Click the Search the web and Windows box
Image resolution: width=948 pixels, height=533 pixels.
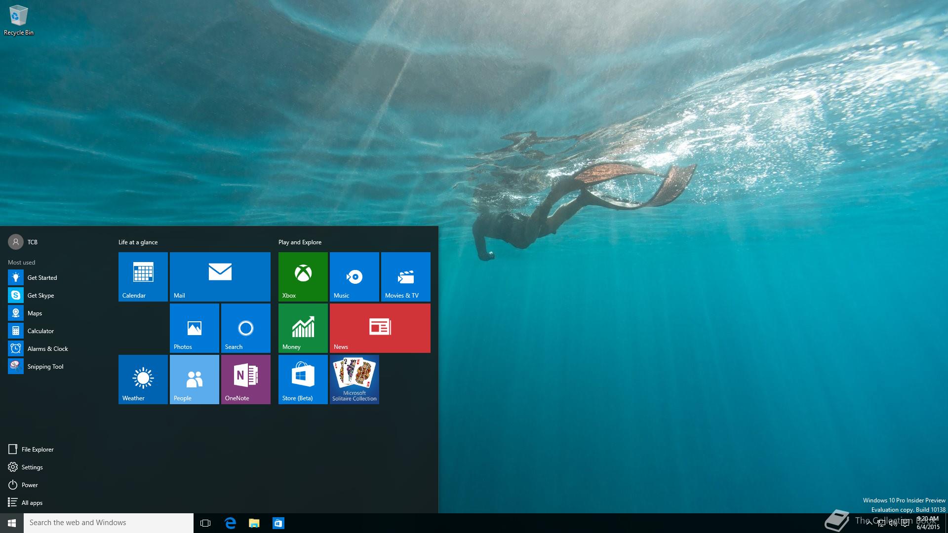[x=109, y=523]
